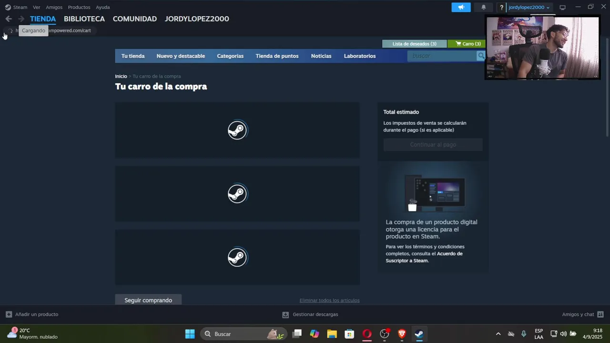Click the store buscar search field
The height and width of the screenshot is (343, 610).
443,56
